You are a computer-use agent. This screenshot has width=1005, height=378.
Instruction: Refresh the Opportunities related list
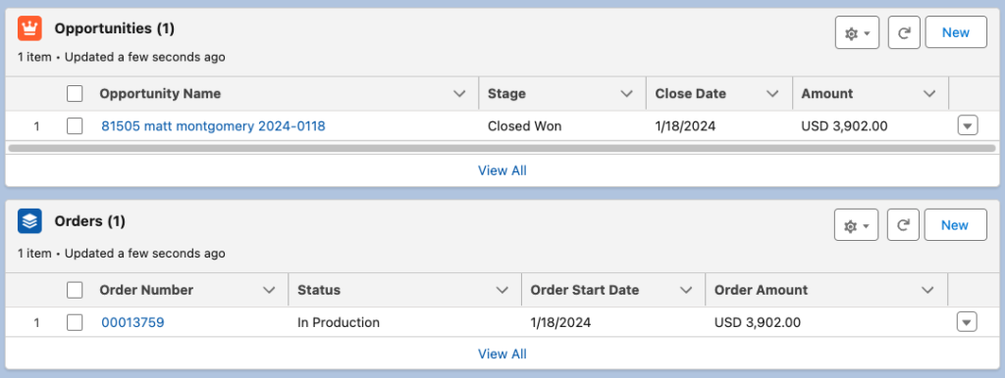(904, 32)
